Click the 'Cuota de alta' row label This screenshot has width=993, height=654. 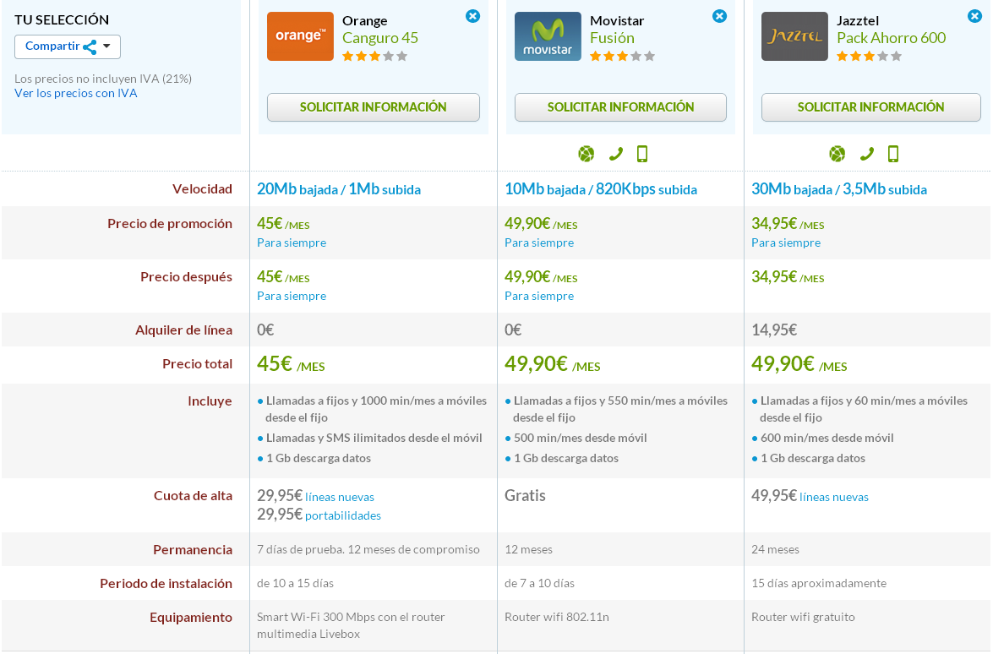[194, 495]
